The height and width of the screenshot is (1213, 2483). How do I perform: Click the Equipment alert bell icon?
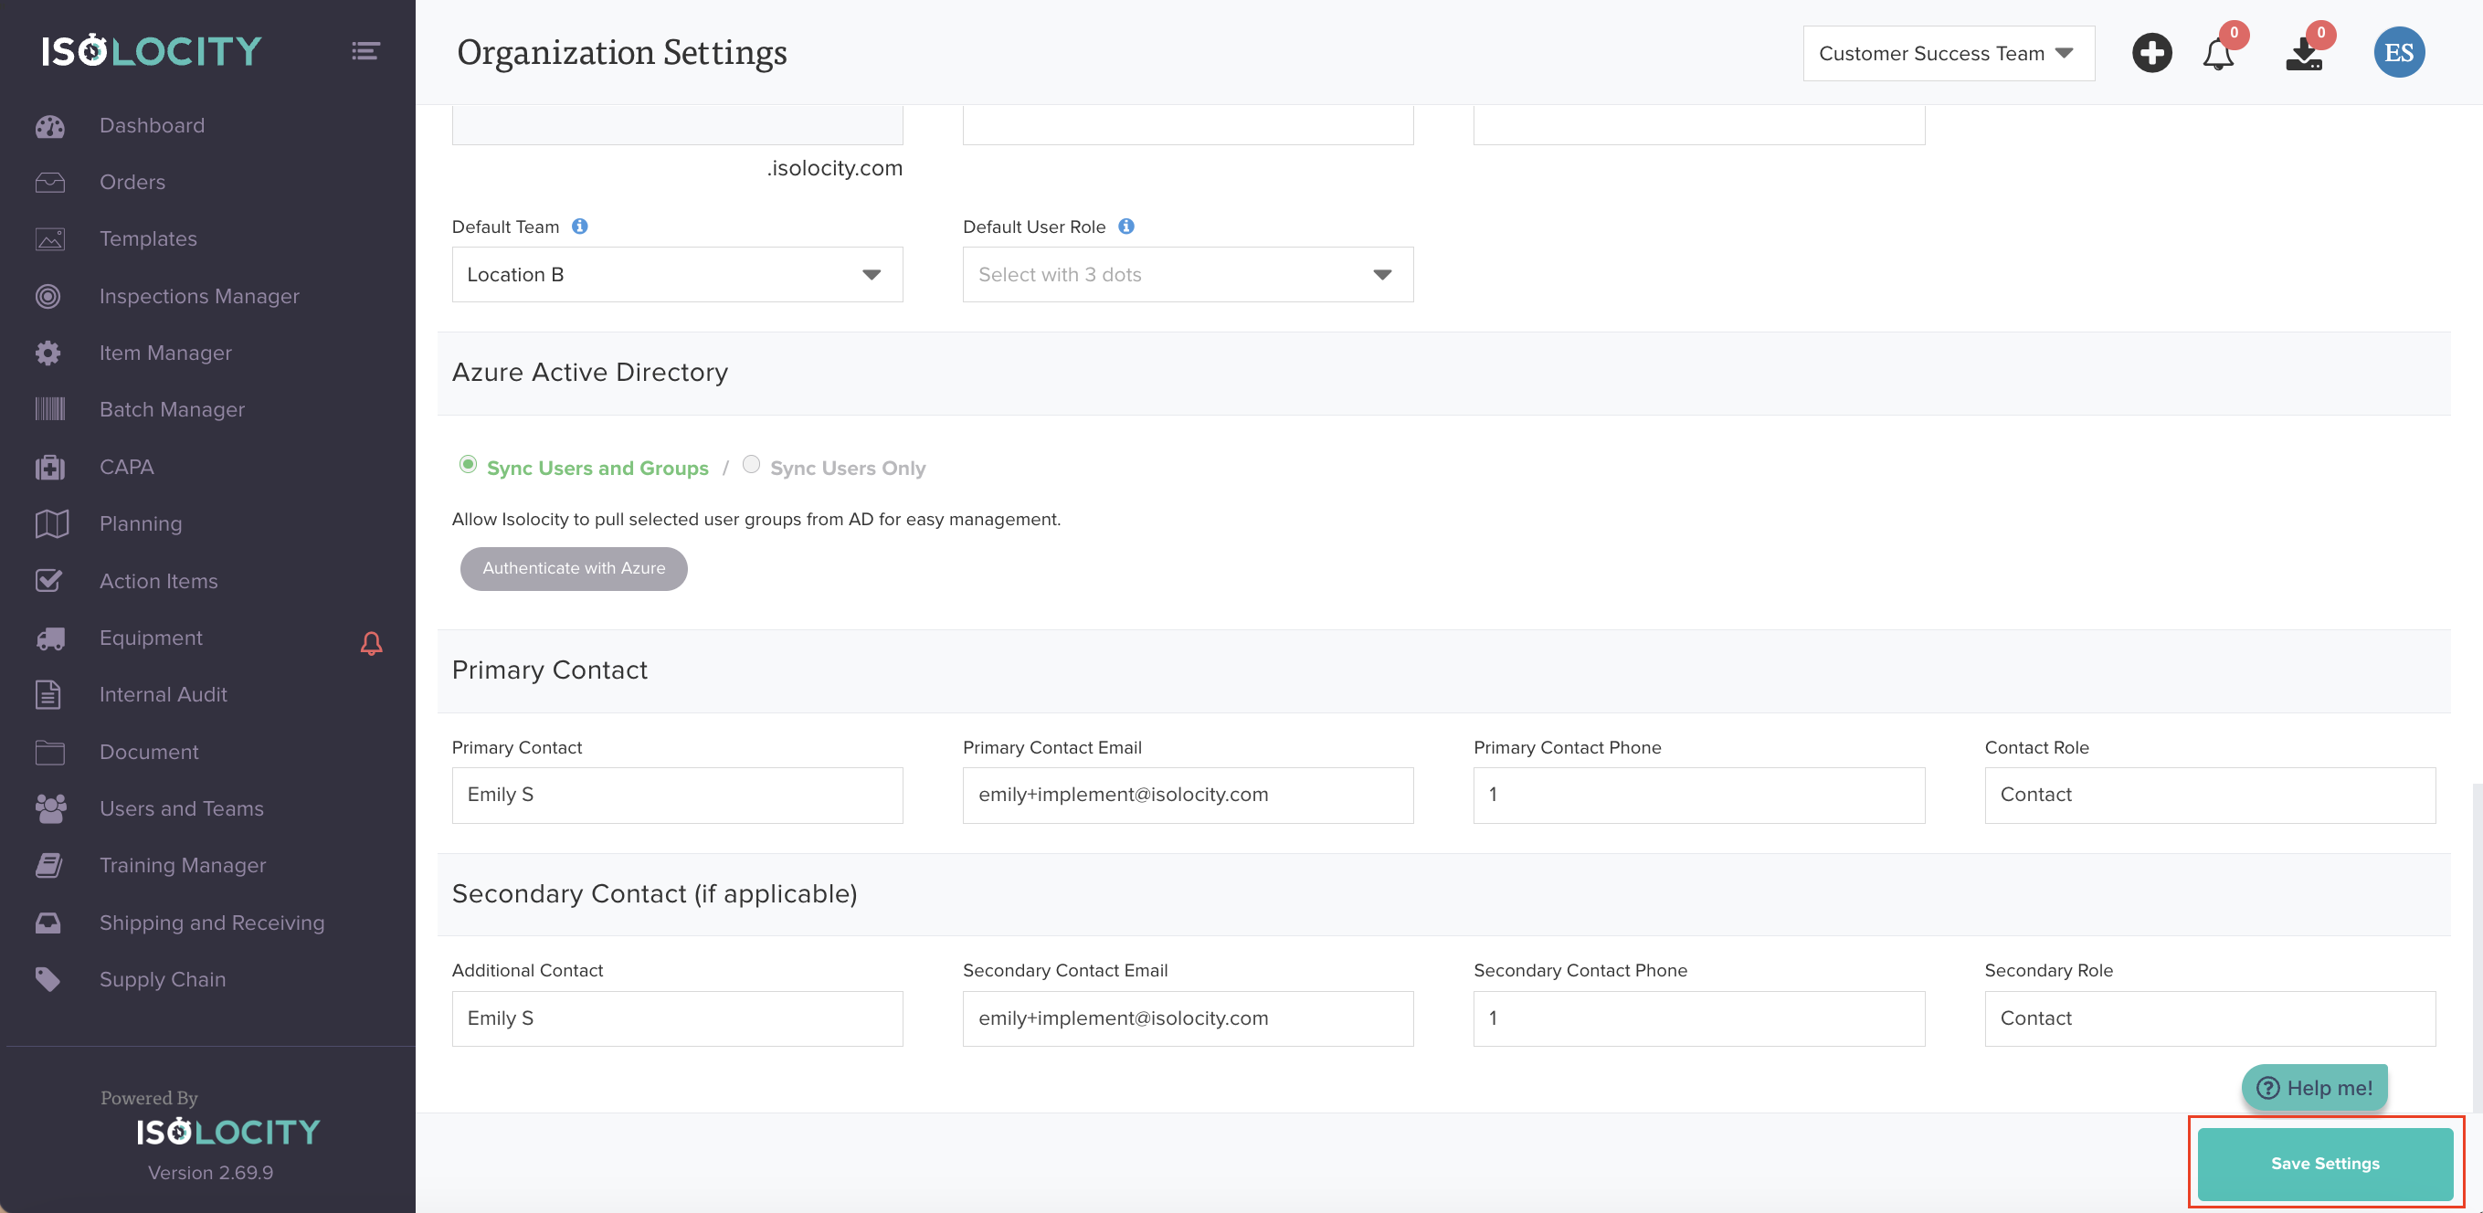pos(371,643)
